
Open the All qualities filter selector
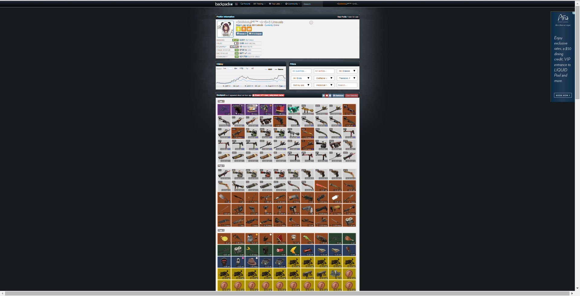301,71
